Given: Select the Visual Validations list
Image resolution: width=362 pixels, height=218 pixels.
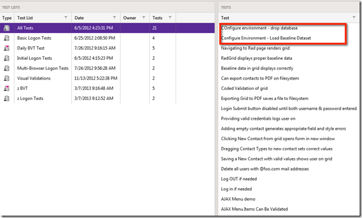Looking at the screenshot, I should point(34,78).
